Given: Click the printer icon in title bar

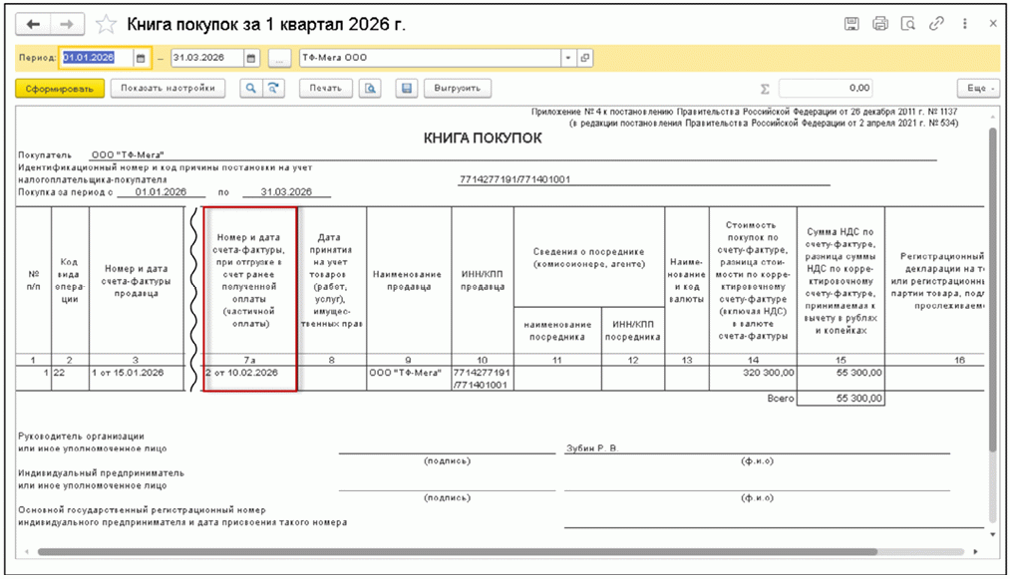Looking at the screenshot, I should coord(879,23).
